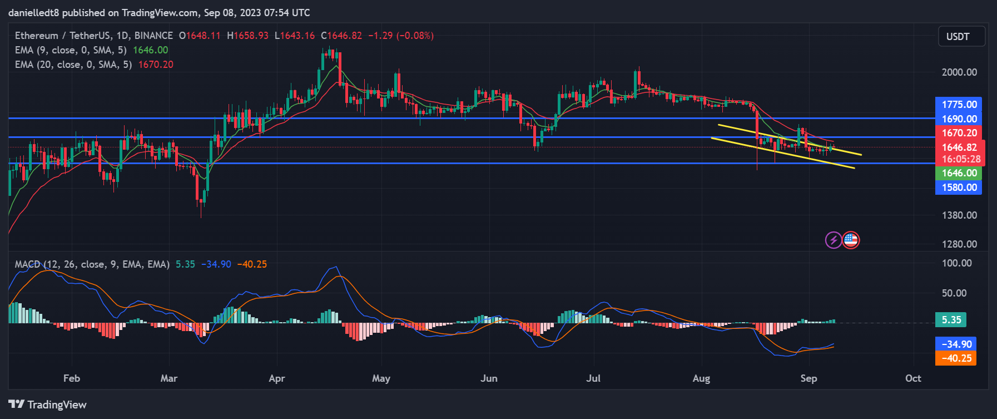Click the Aug label on time axis
This screenshot has width=997, height=419.
pos(701,378)
